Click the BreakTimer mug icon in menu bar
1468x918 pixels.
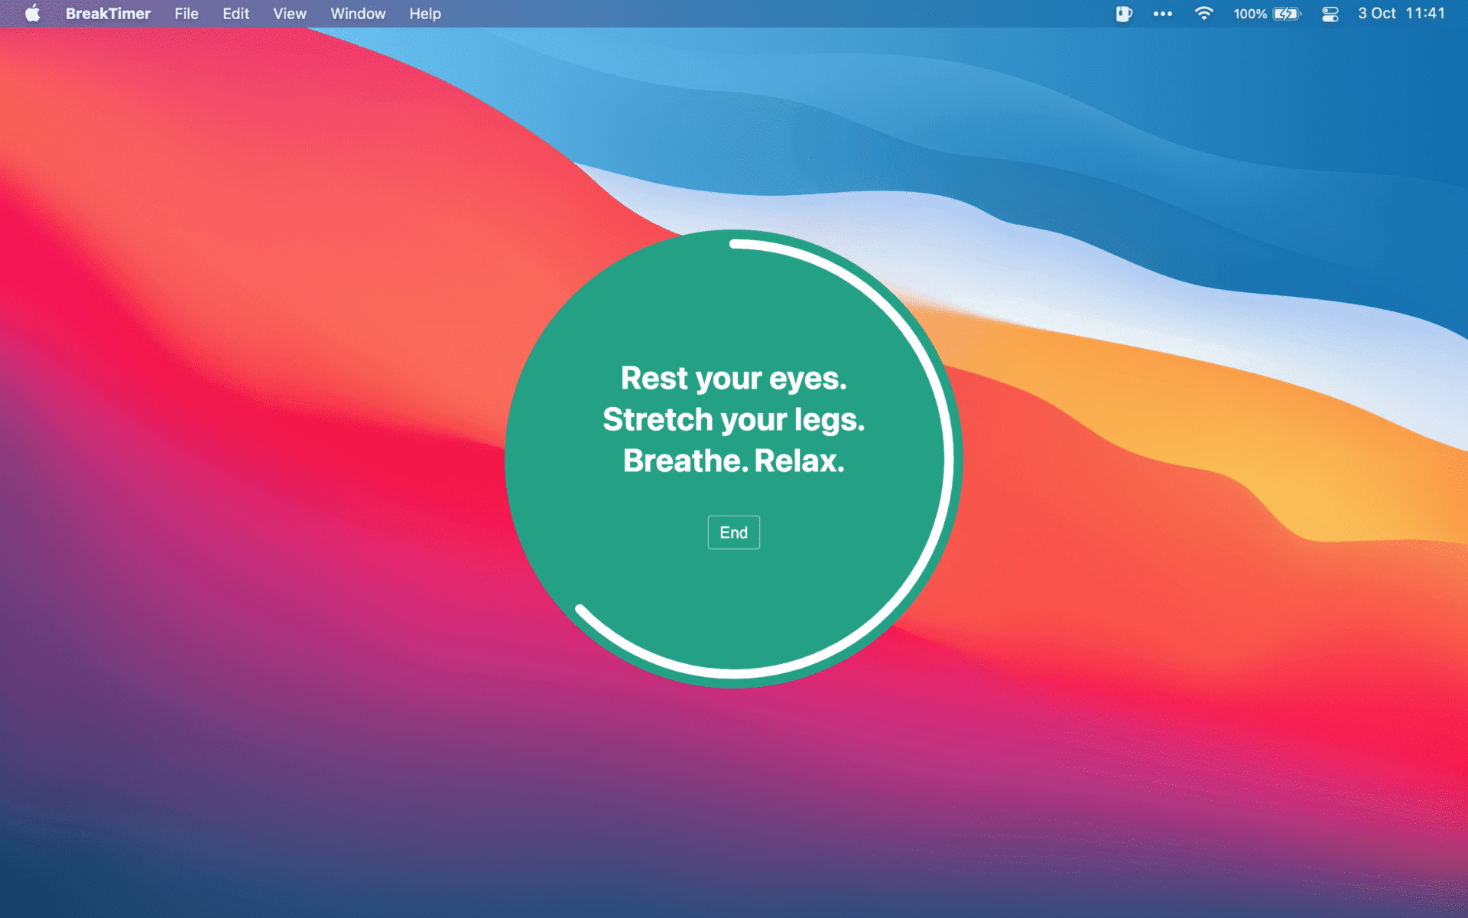pyautogui.click(x=1123, y=14)
